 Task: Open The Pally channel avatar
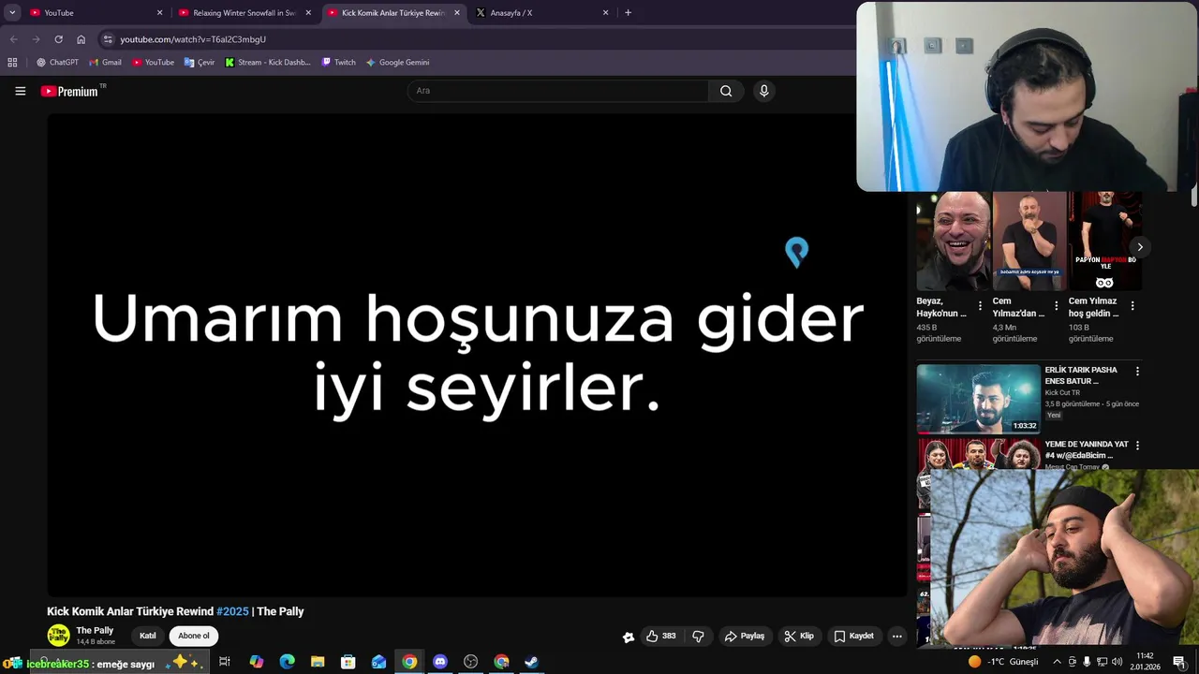(x=58, y=636)
